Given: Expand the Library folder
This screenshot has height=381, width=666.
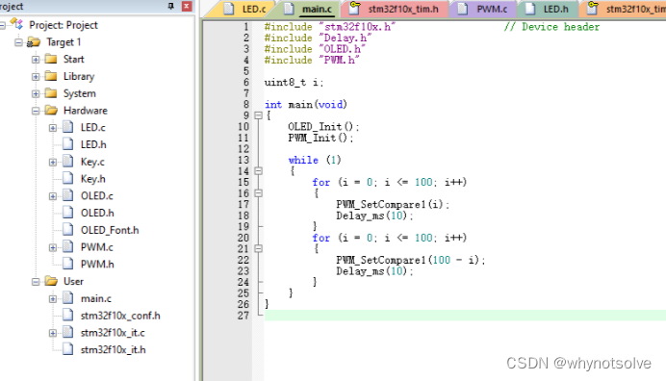Looking at the screenshot, I should 36,76.
